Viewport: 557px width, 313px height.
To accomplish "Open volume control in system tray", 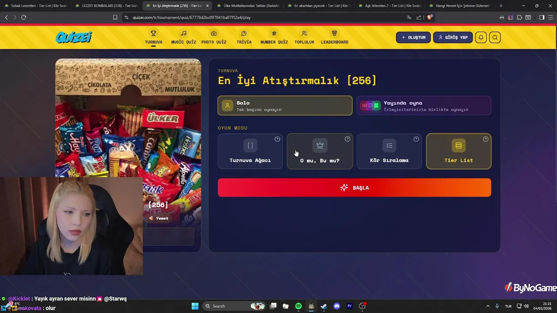I will point(527,306).
